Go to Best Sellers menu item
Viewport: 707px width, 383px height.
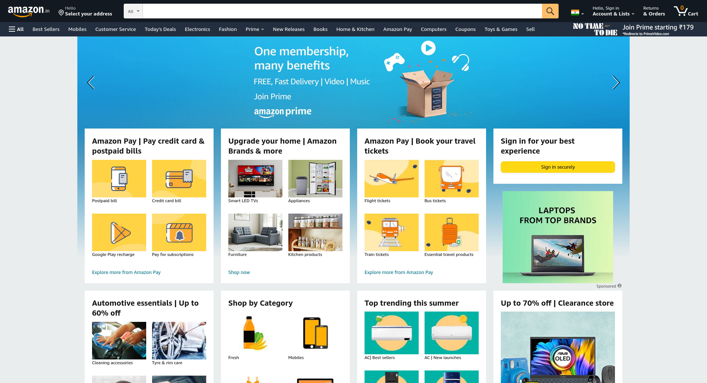click(x=46, y=29)
